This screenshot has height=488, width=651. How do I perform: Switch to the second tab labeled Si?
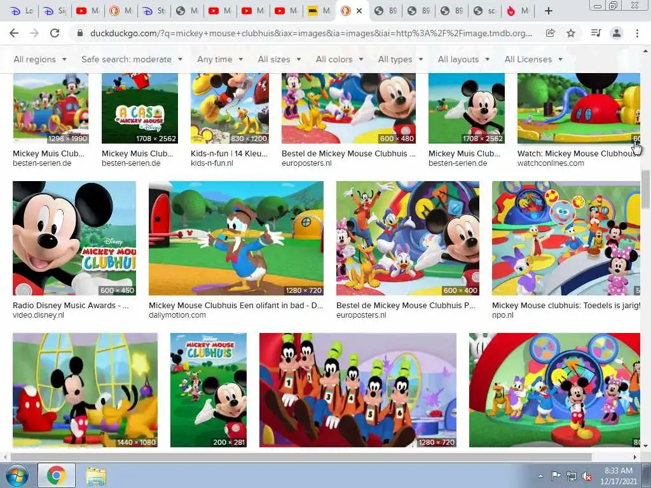(x=55, y=11)
